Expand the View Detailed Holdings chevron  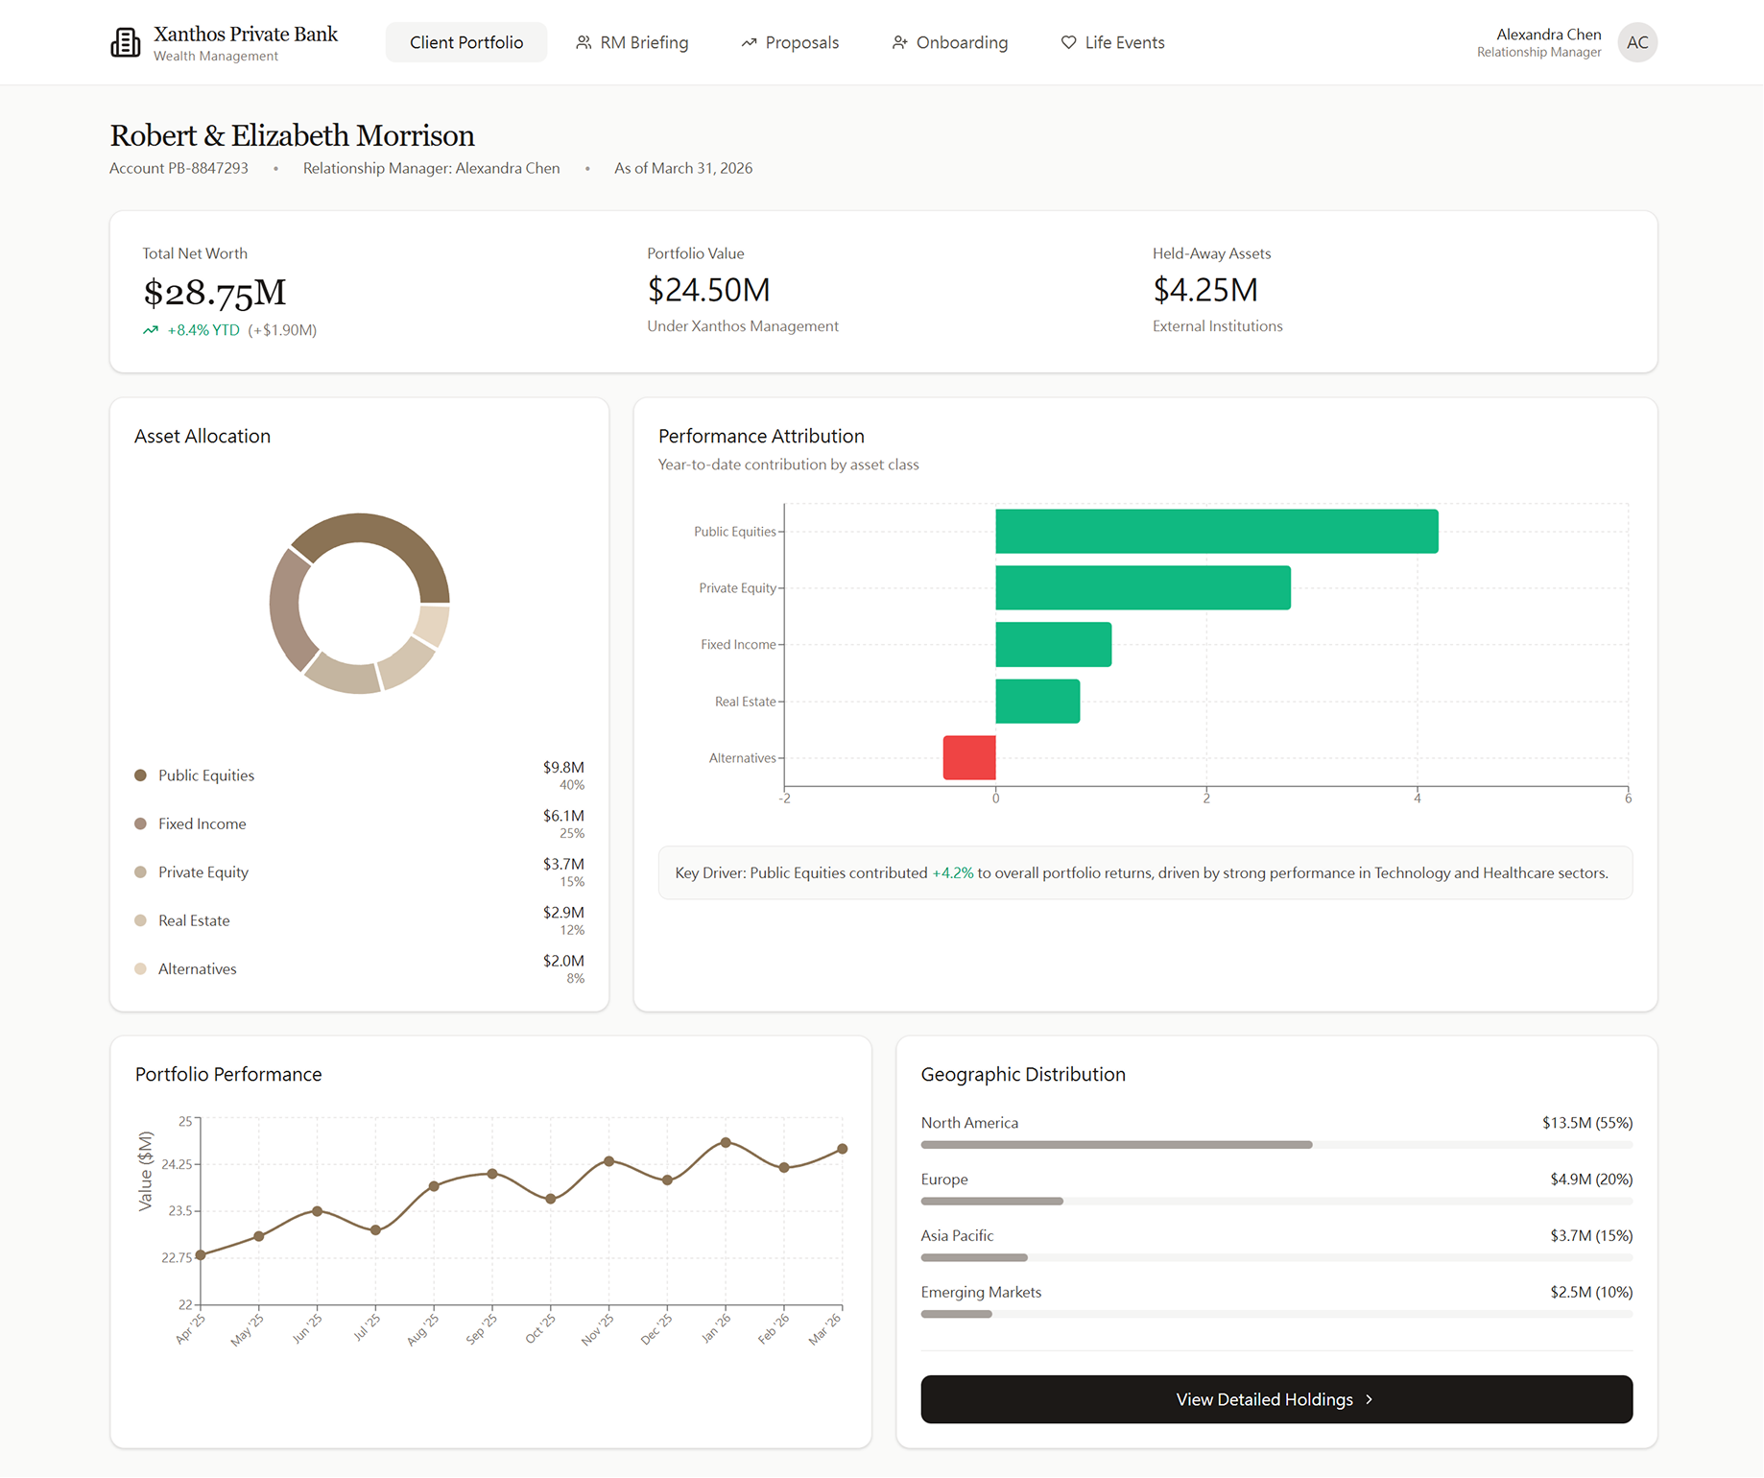click(1370, 1399)
